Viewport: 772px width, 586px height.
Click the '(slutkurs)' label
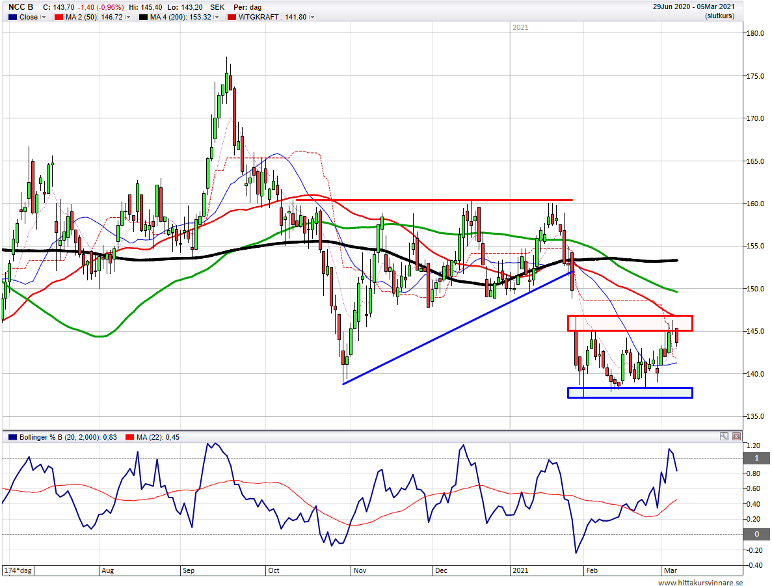coord(719,16)
